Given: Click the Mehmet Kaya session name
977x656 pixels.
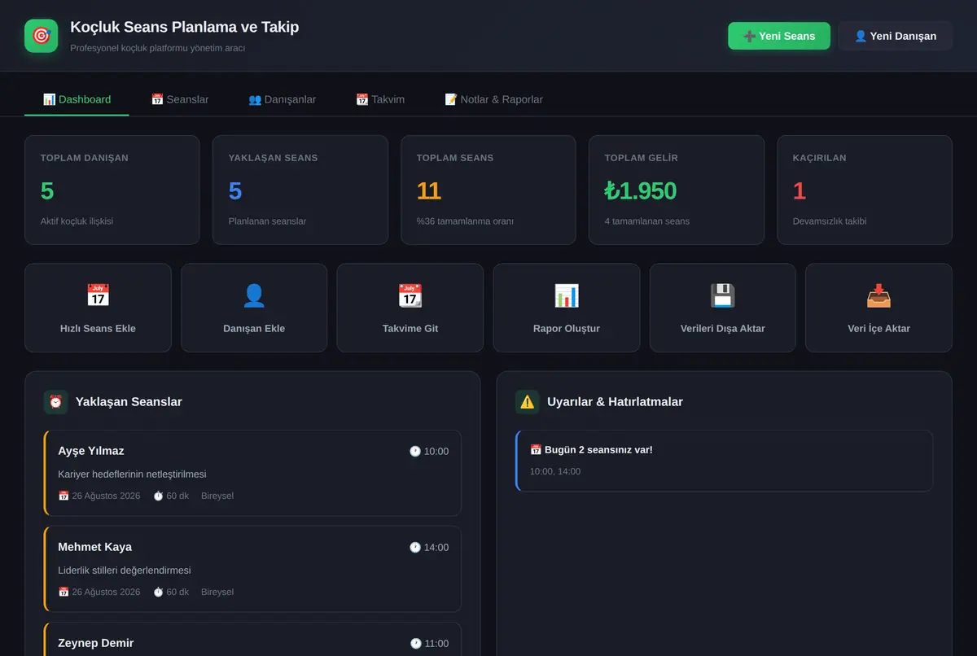Looking at the screenshot, I should tap(94, 547).
